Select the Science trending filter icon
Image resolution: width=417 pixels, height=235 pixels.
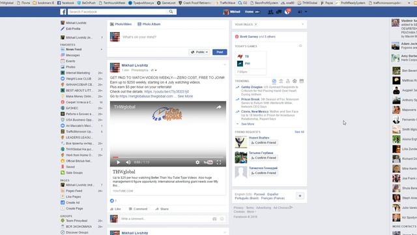pos(288,81)
